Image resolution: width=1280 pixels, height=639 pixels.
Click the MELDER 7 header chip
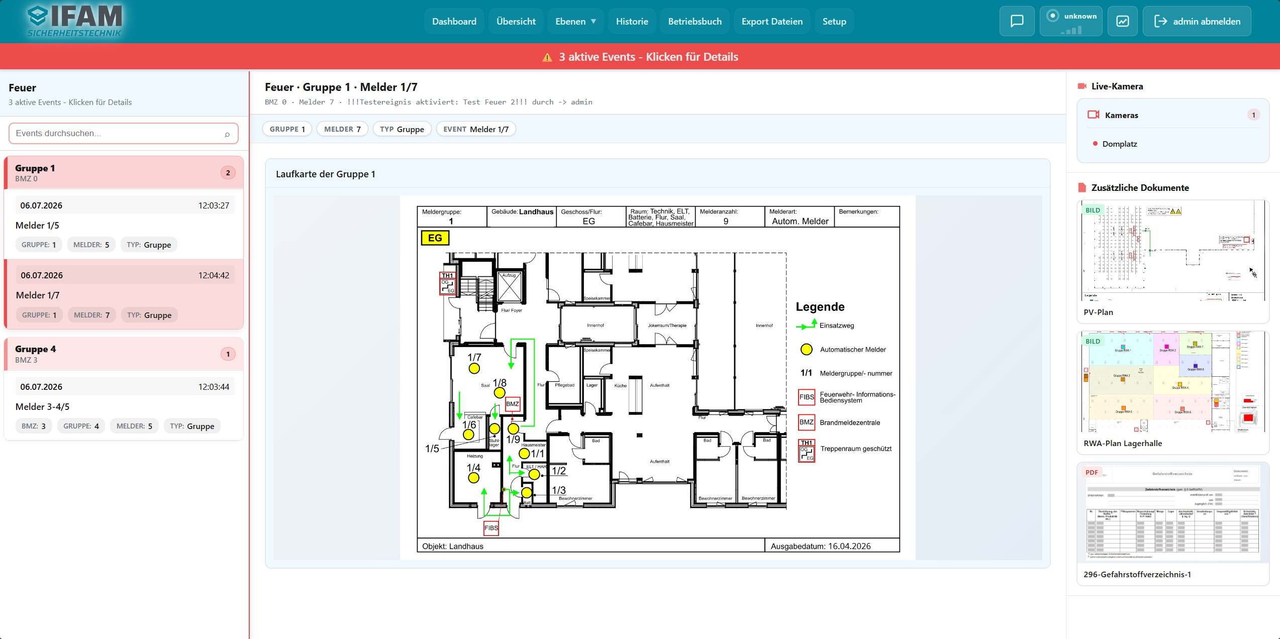[342, 129]
